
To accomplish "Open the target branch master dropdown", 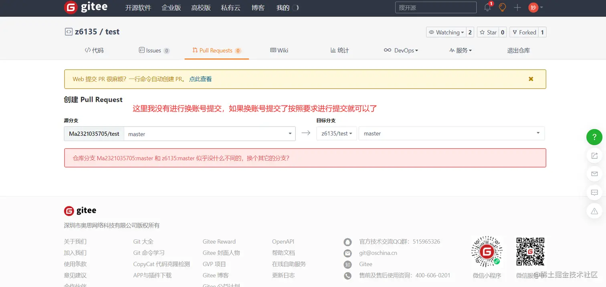I will click(452, 133).
